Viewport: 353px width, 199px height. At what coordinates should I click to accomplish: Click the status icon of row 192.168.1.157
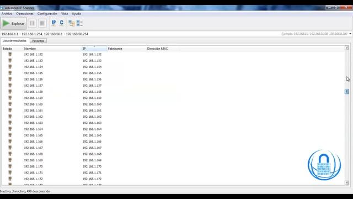tap(10, 86)
